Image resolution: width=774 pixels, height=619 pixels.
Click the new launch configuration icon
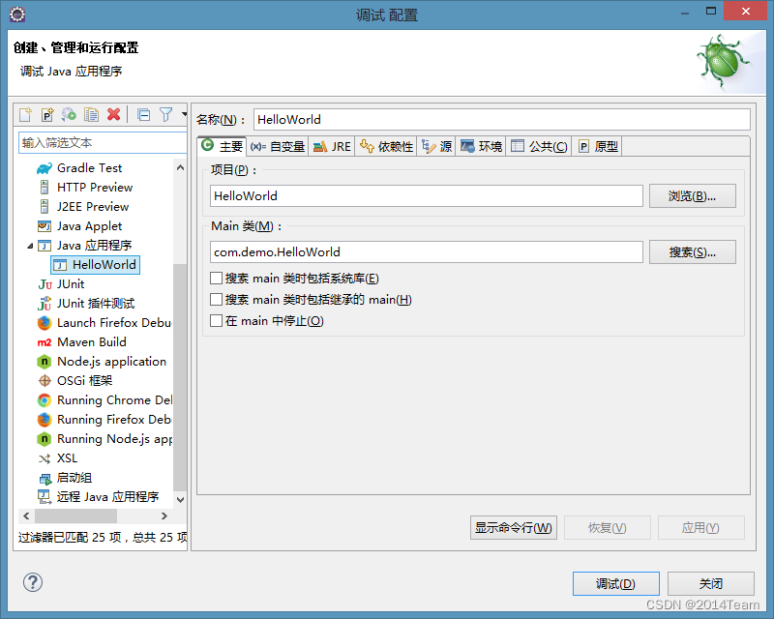coord(26,114)
